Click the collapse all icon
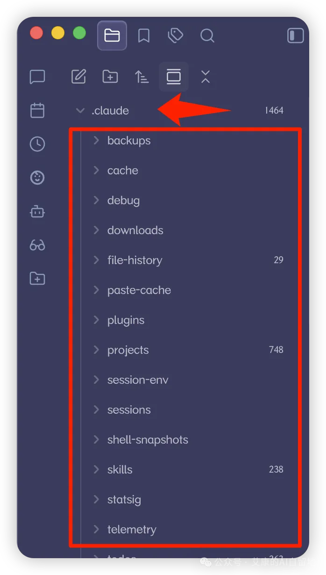 [206, 77]
